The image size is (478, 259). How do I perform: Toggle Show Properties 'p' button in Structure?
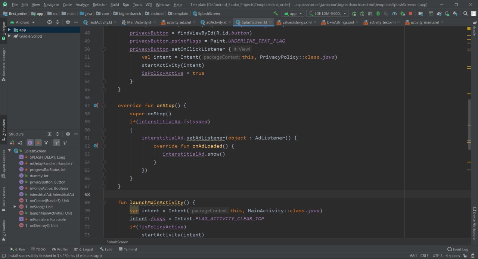tap(30, 143)
